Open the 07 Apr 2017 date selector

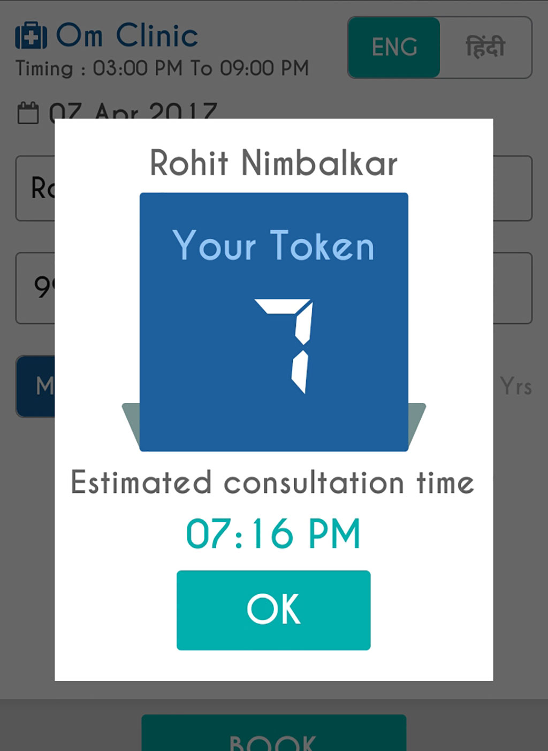tap(133, 111)
